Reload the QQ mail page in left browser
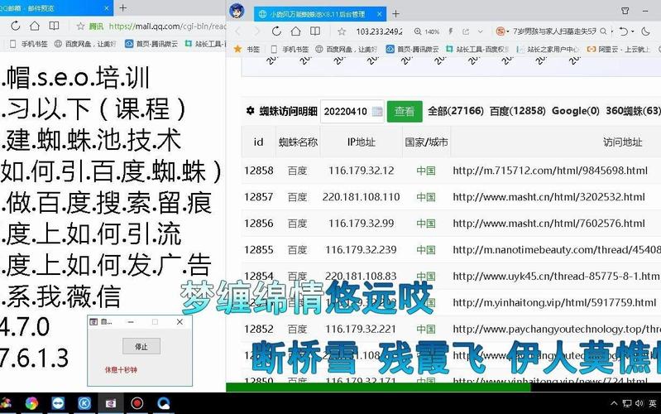This screenshot has height=414, width=661. coord(16,26)
